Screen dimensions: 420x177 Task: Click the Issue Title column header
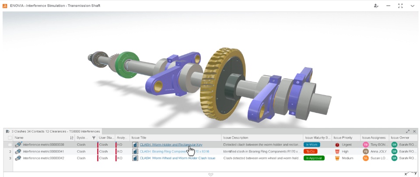138,138
